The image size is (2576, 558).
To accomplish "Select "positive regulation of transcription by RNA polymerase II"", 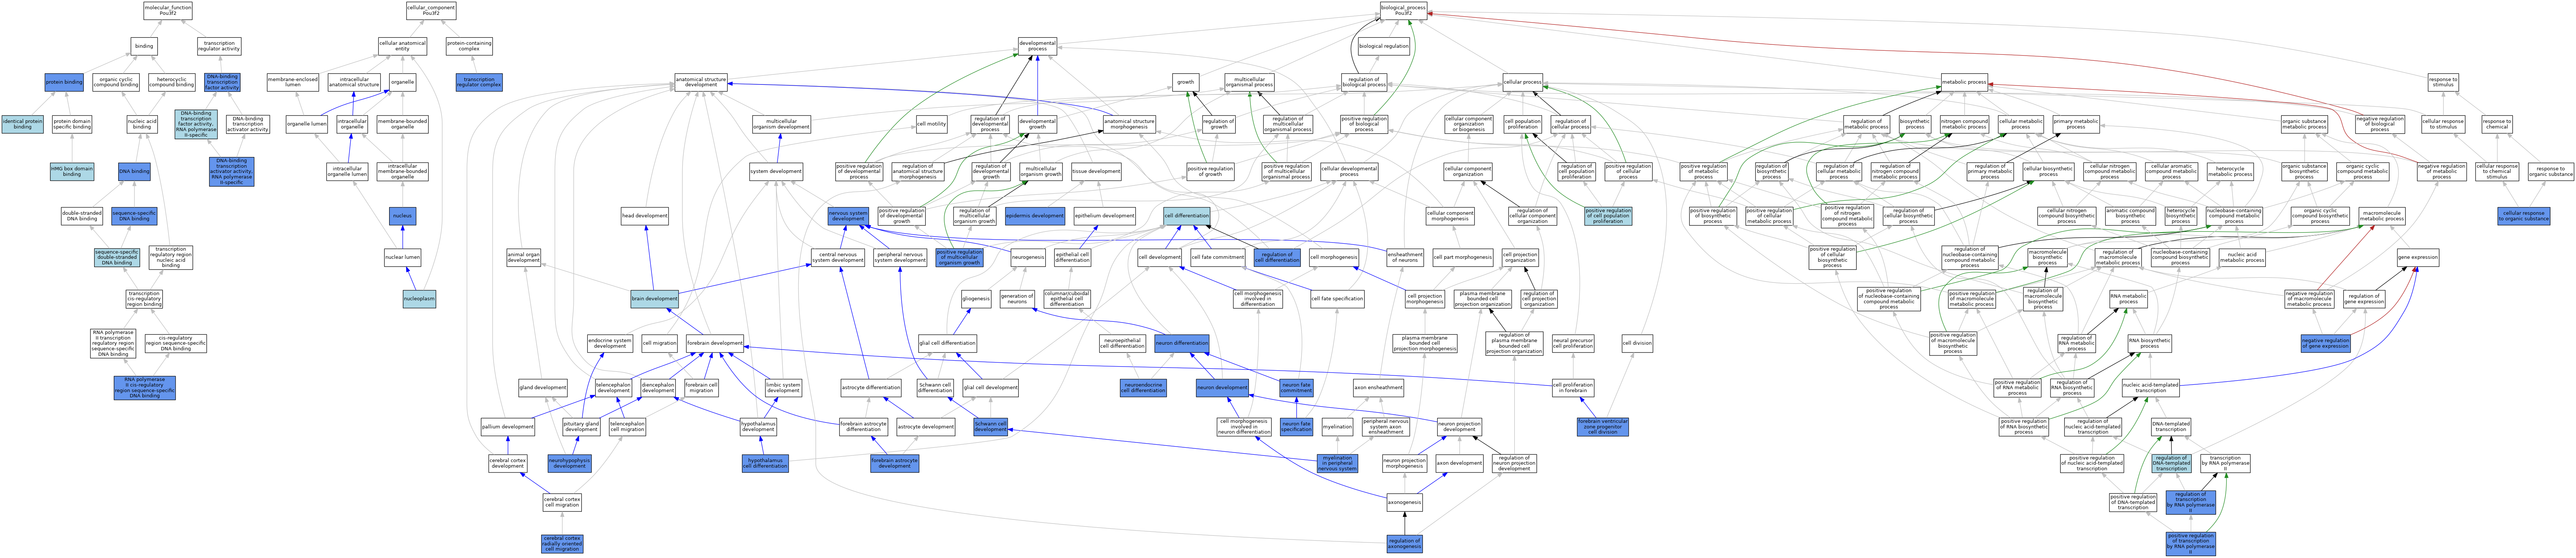I will click(x=2191, y=544).
